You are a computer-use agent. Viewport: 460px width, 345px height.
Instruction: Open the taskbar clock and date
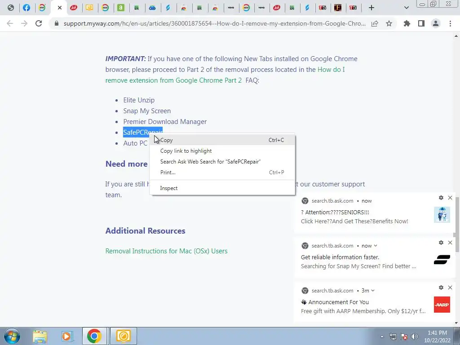coord(437,336)
